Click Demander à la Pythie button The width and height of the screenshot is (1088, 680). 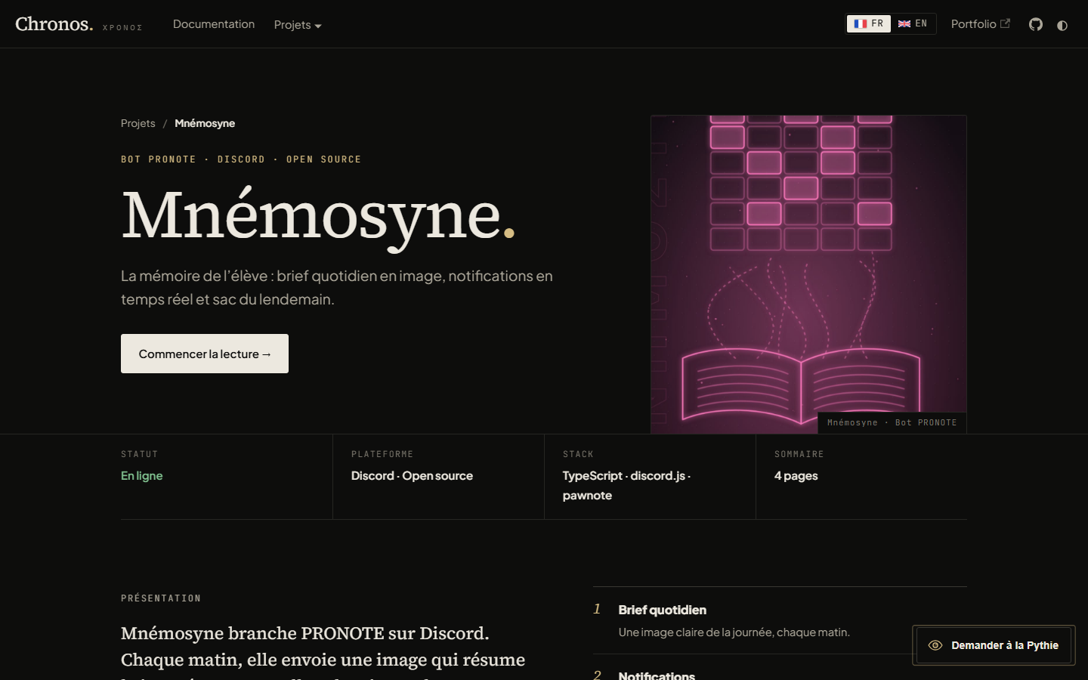tap(994, 645)
